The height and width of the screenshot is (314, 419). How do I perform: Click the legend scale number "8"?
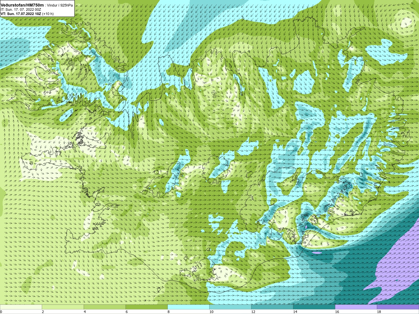[169, 312]
